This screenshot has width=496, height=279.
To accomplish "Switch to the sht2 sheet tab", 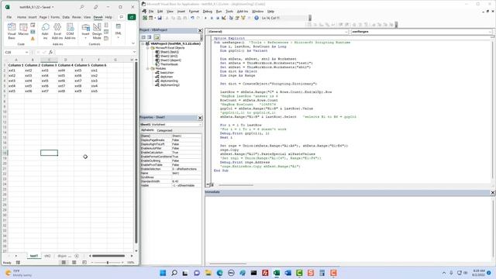I will (47, 256).
